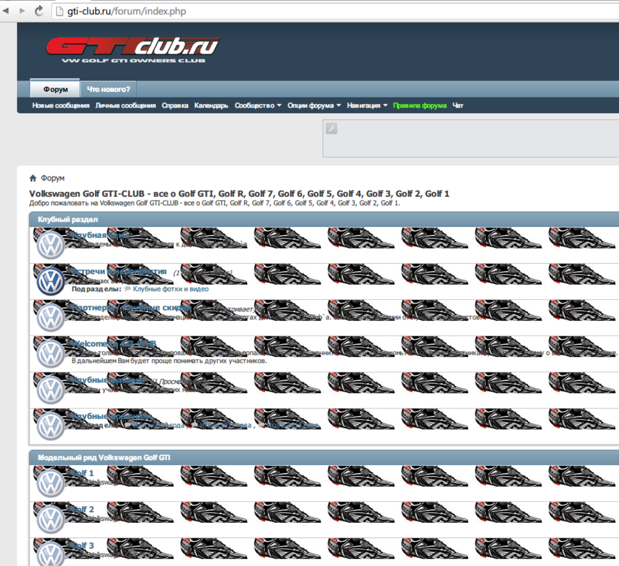Click the VW icon beside Встречи и мероприятия
Viewport: 619px width, 566px height.
pyautogui.click(x=51, y=281)
